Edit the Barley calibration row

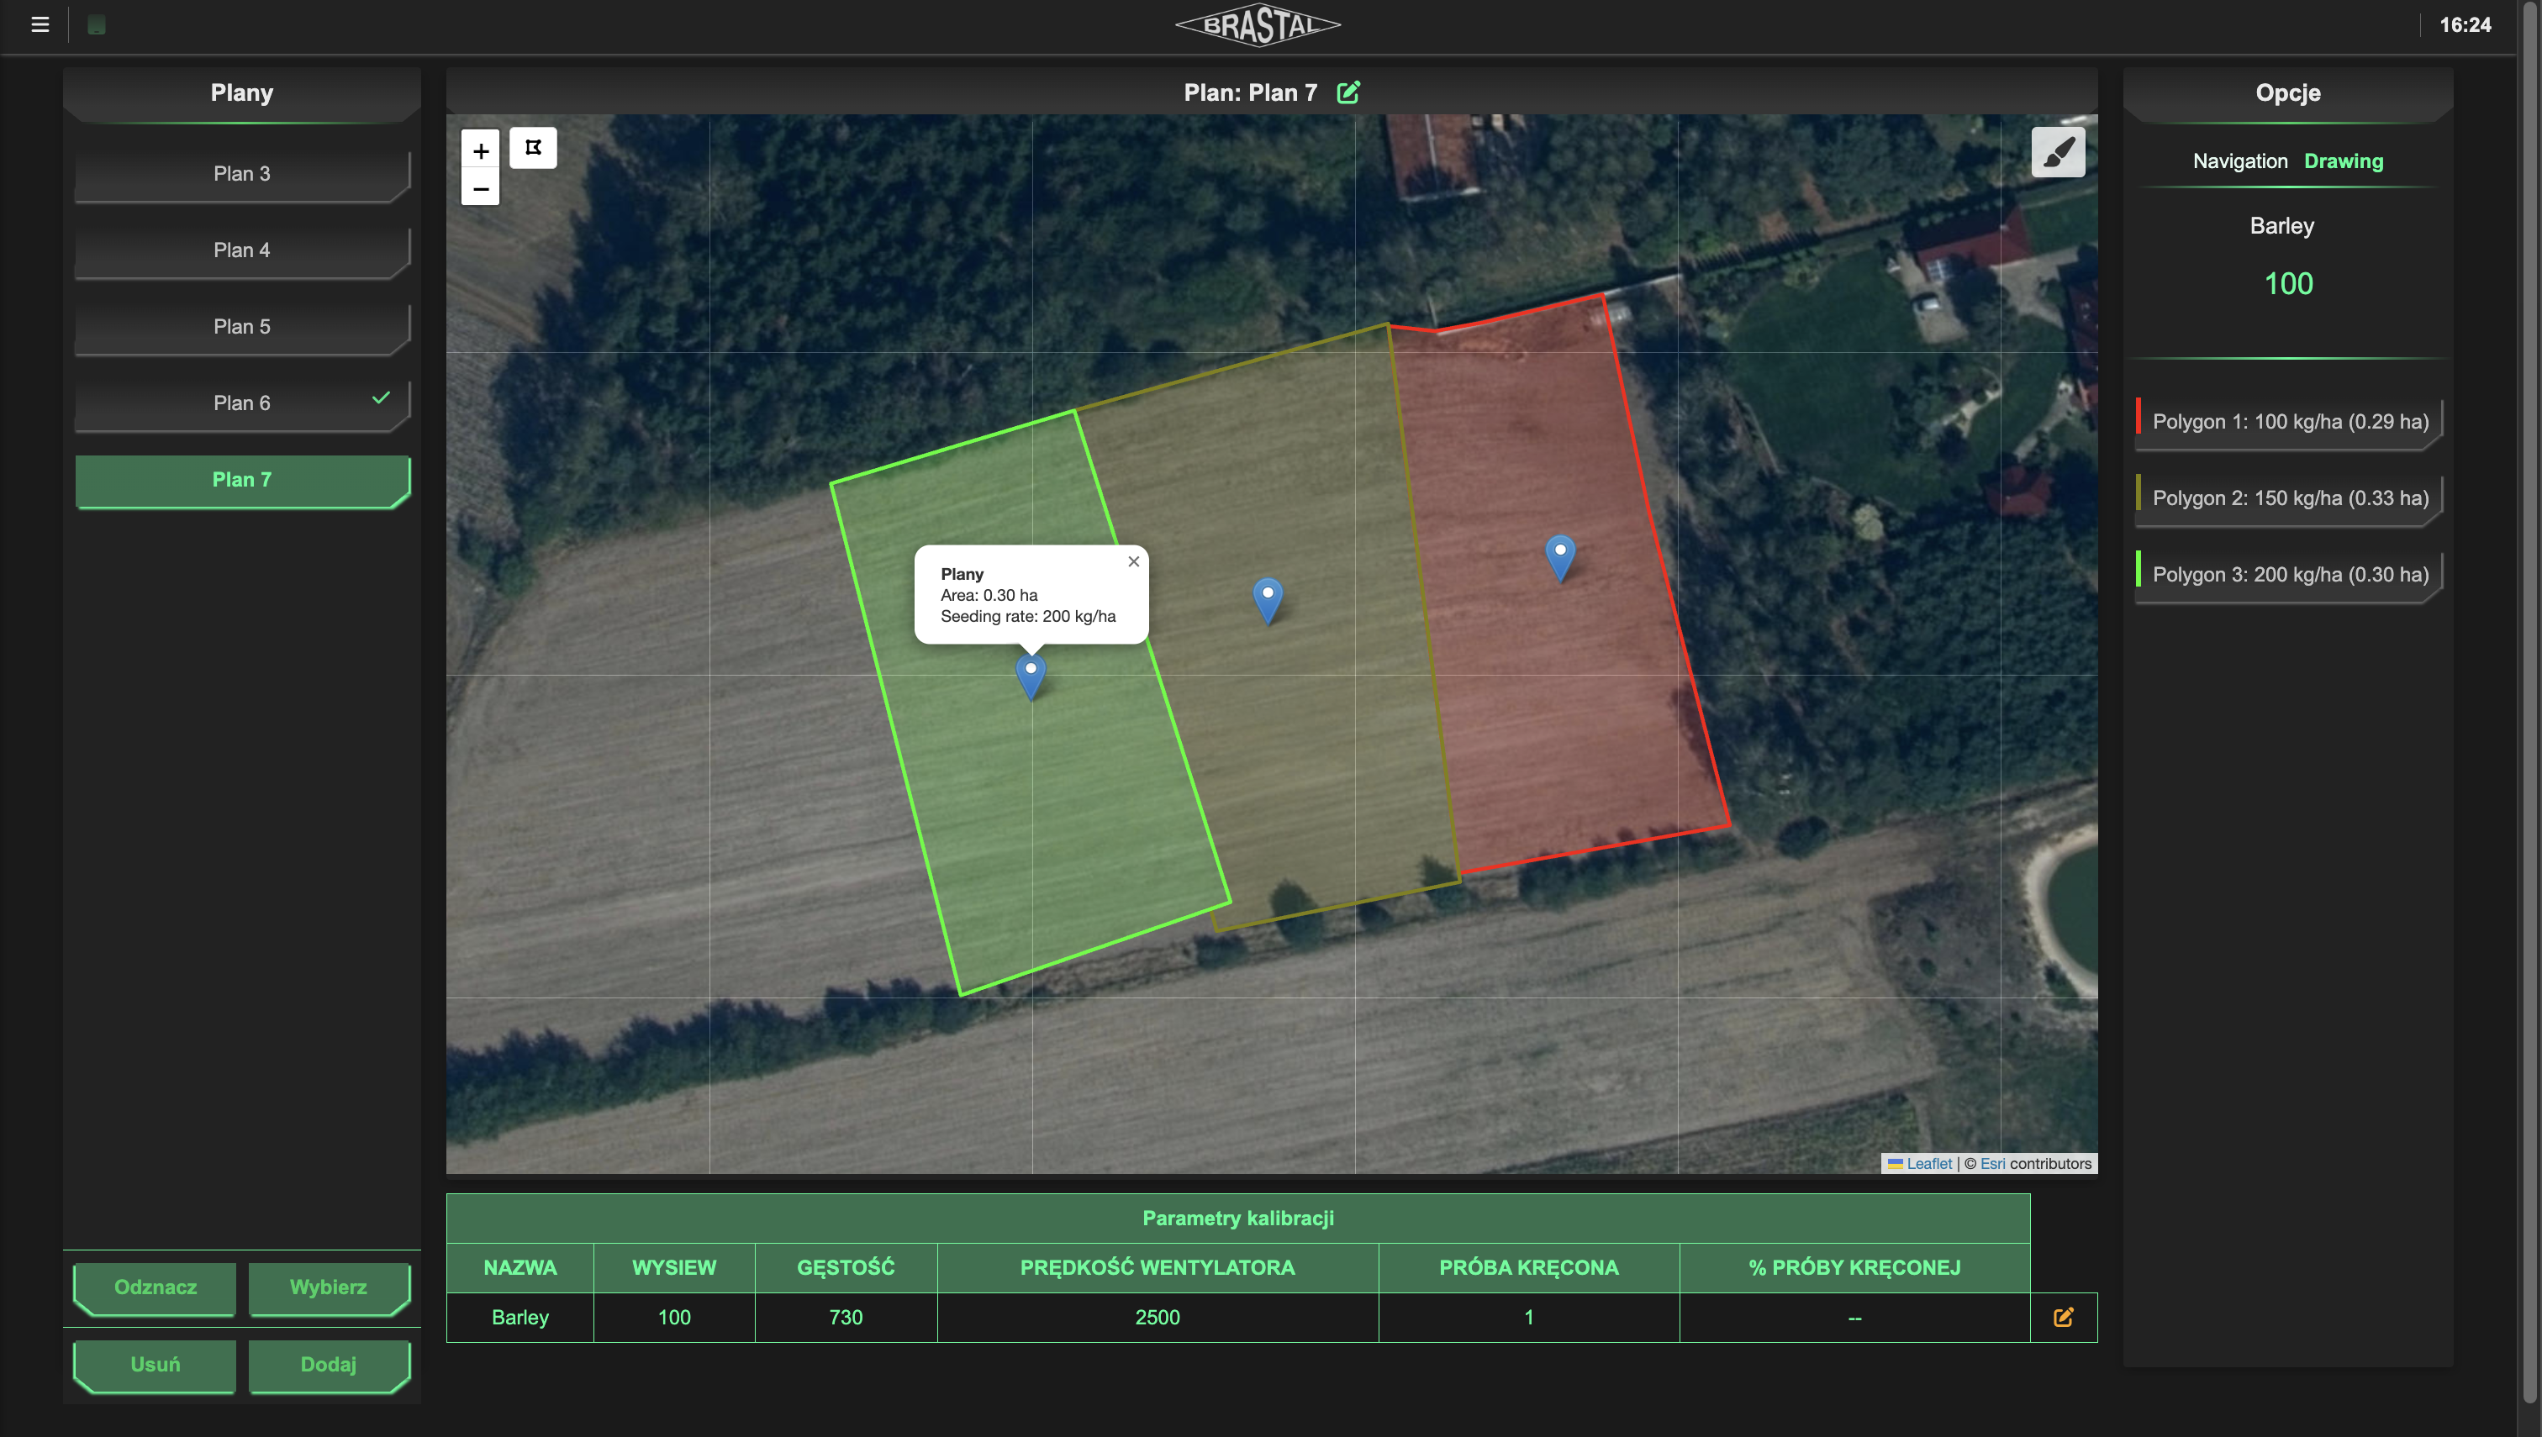2063,1317
